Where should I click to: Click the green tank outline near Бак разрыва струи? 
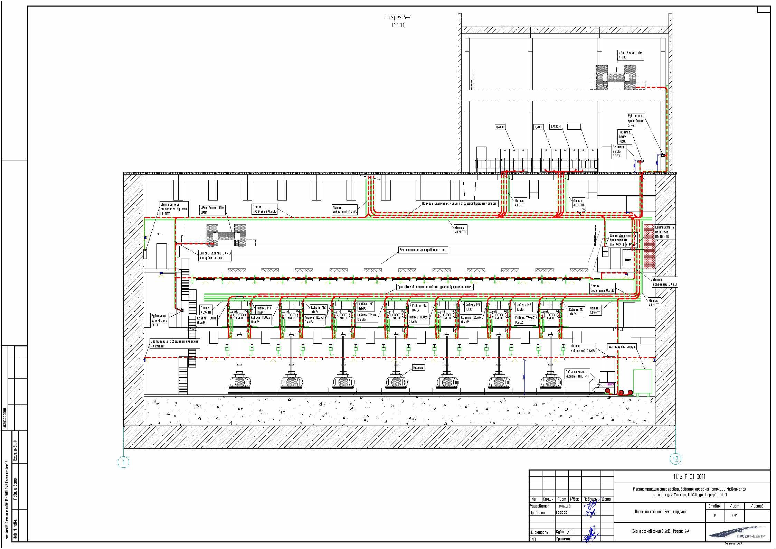[x=642, y=382]
